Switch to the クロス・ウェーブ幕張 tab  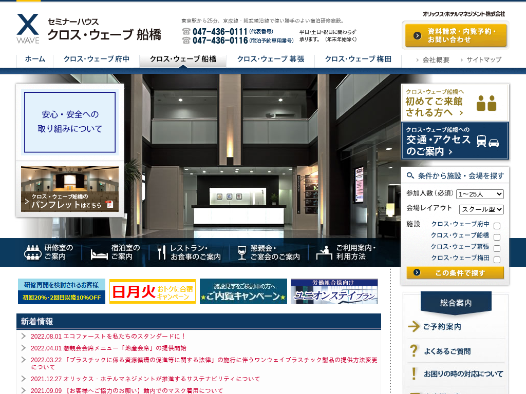pos(271,60)
